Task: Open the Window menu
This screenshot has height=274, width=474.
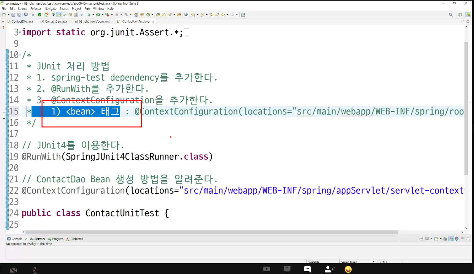Action: (x=99, y=9)
